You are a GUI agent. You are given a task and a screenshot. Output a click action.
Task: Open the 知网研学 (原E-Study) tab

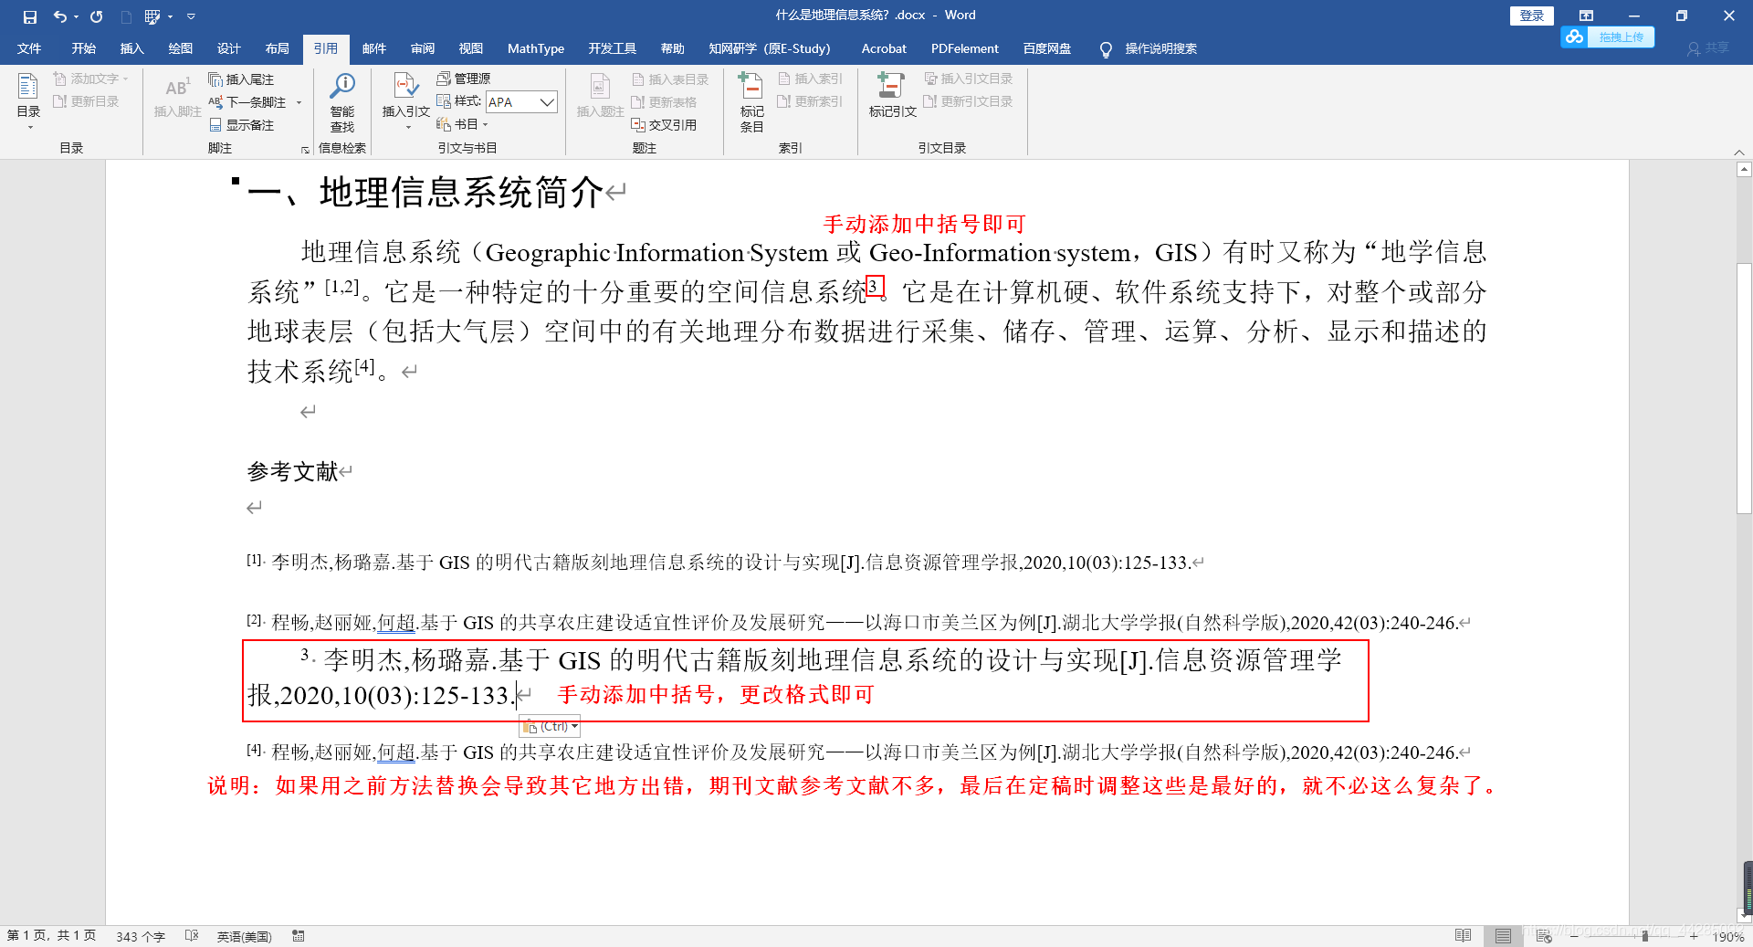coord(770,48)
